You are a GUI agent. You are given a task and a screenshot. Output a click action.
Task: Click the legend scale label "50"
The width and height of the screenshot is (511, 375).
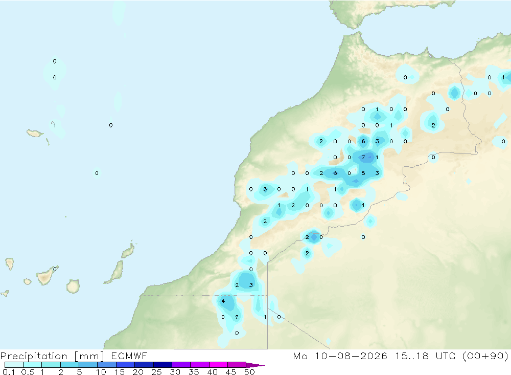click(x=249, y=372)
